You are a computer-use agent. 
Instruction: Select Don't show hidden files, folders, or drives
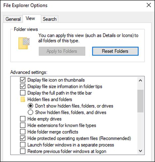(30, 106)
